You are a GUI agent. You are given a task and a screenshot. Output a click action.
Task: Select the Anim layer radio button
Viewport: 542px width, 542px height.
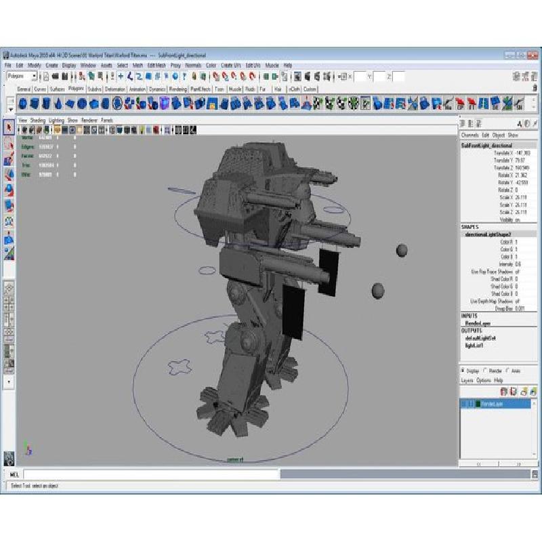507,370
